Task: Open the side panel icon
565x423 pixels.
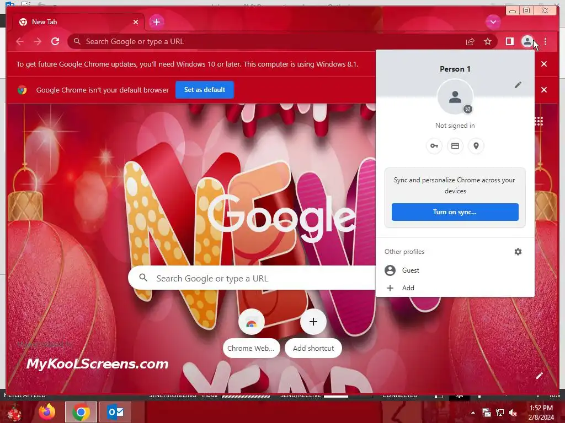Action: 509,42
